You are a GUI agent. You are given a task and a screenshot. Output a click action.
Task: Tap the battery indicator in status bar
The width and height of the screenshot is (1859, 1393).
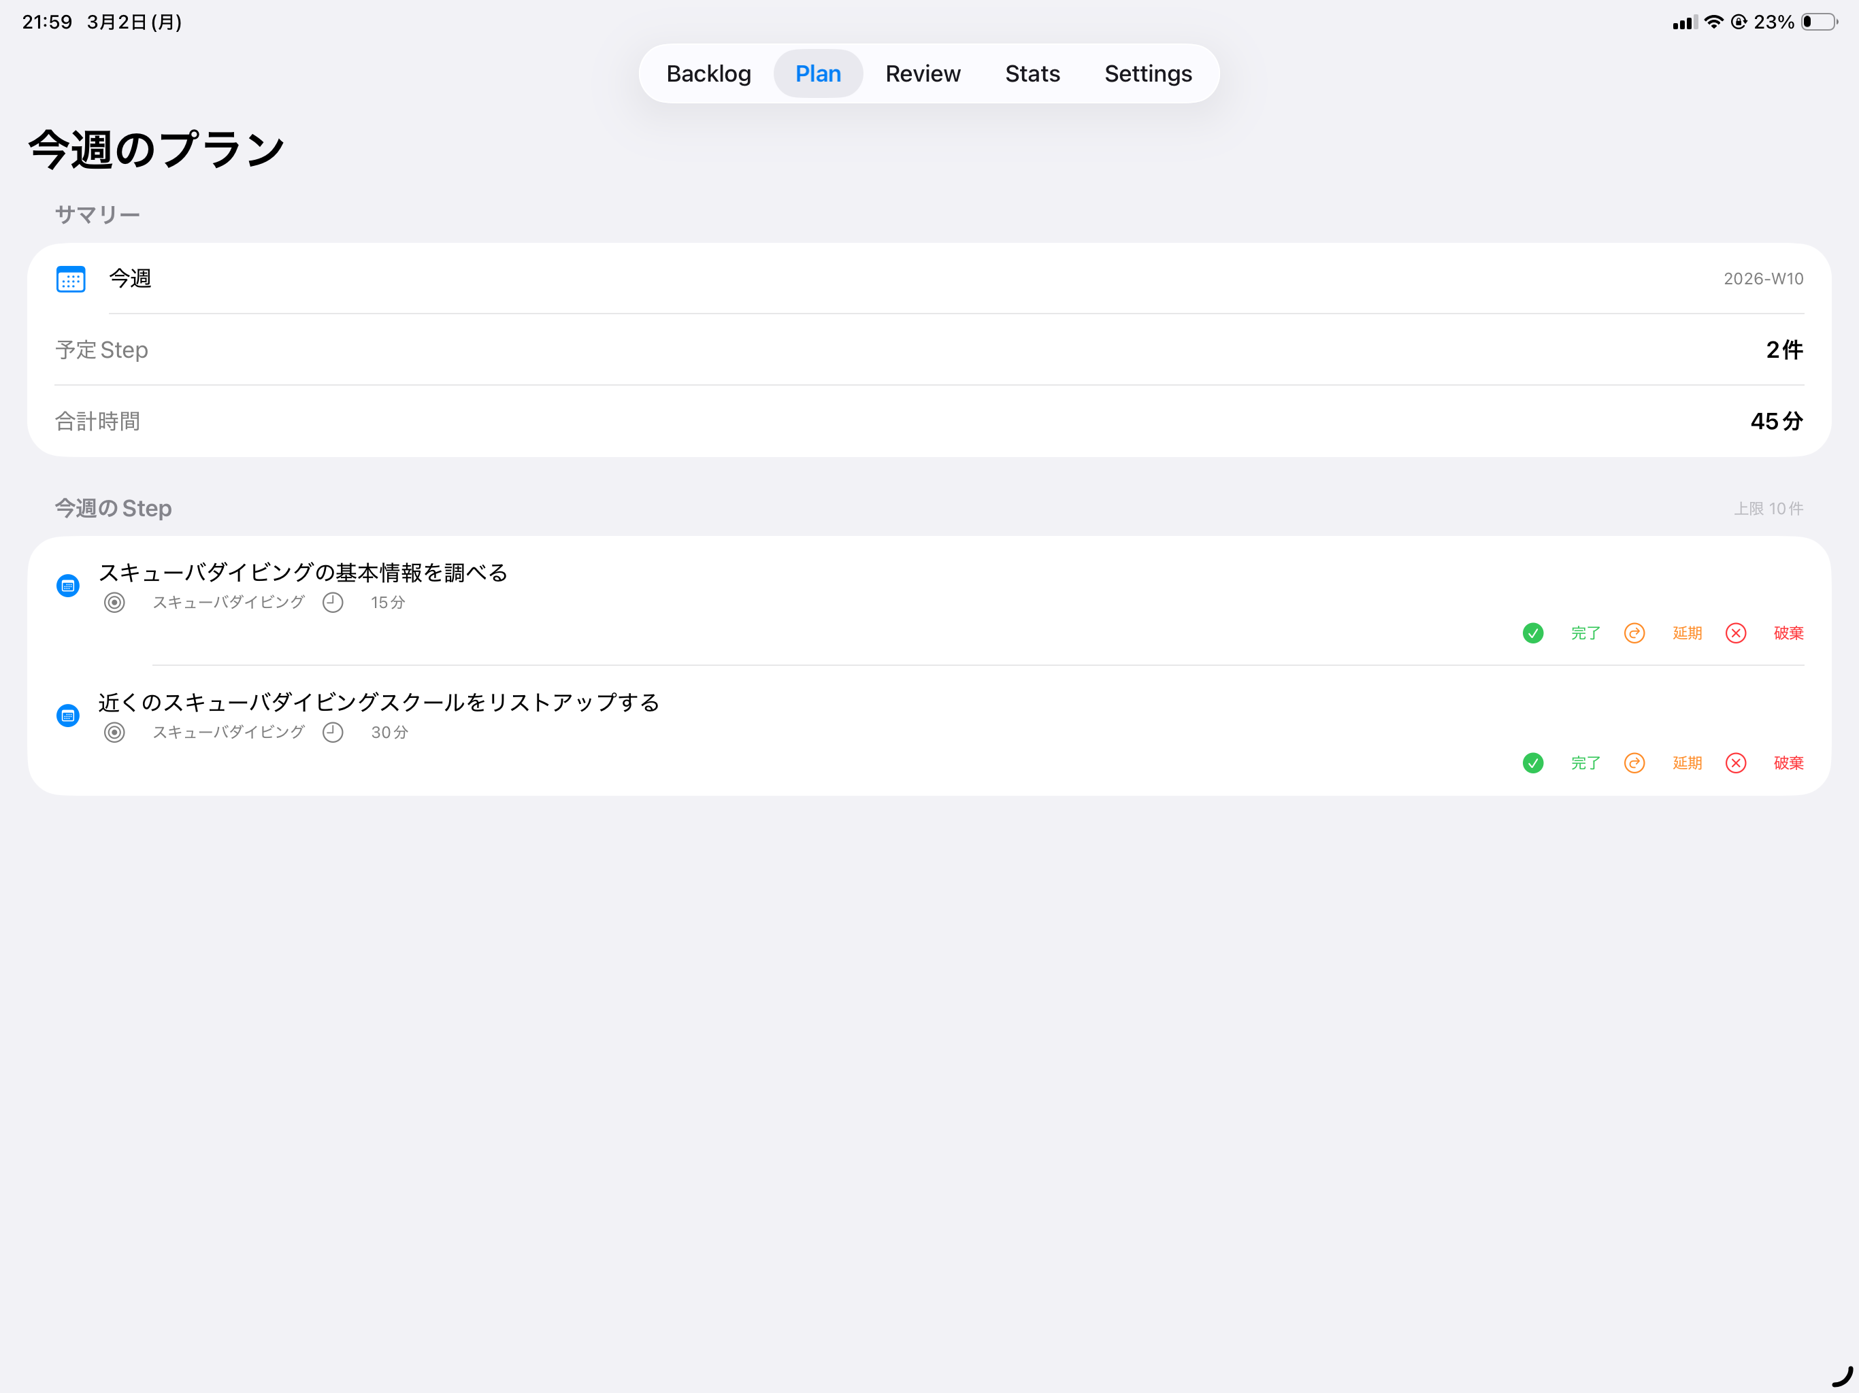pyautogui.click(x=1820, y=22)
